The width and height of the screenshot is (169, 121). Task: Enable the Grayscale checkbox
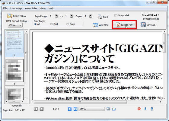pyautogui.click(x=116, y=15)
